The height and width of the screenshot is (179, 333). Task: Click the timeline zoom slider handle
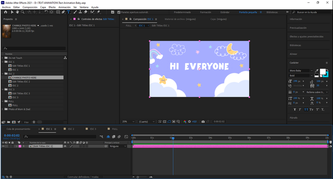[x=138, y=177]
